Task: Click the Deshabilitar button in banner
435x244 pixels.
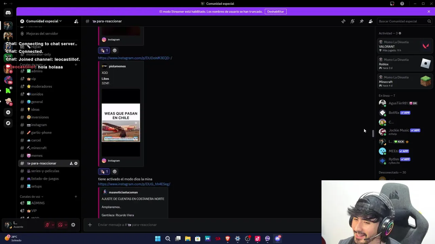Action: tap(276, 12)
